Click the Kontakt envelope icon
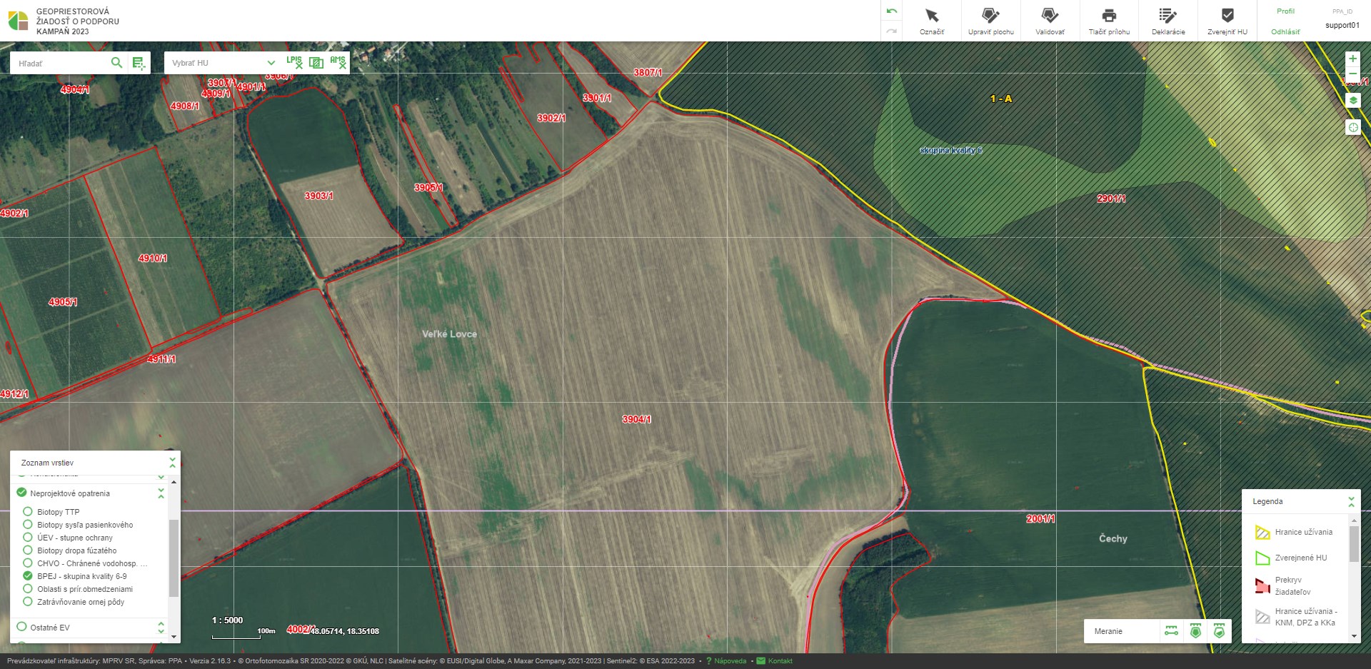1371x669 pixels. [x=760, y=661]
